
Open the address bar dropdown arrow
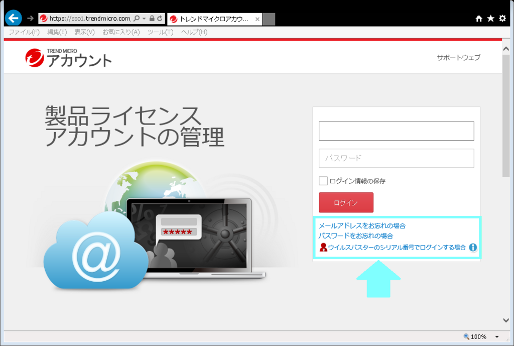(144, 19)
